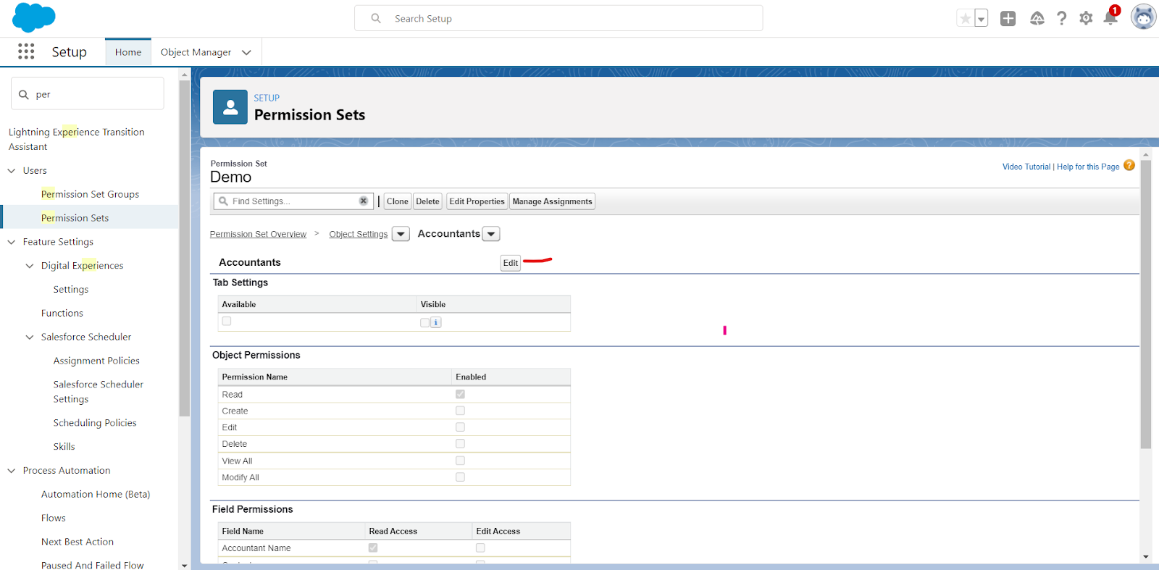Screen dimensions: 1159x570
Task: Click the Visible tab setting info icon
Action: (436, 322)
